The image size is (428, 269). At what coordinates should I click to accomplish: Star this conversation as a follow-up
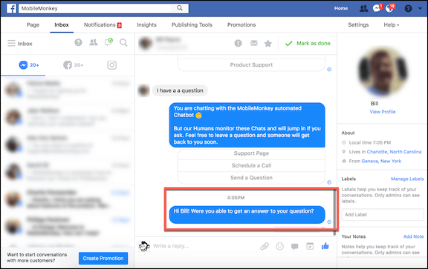[x=268, y=44]
